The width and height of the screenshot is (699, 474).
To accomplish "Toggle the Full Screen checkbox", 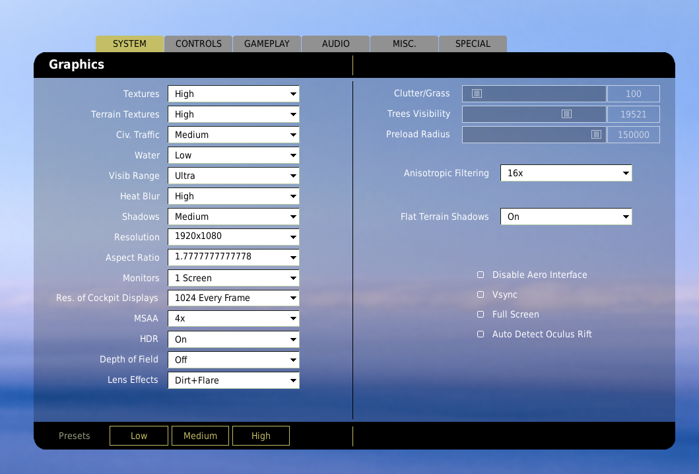I will coord(481,314).
